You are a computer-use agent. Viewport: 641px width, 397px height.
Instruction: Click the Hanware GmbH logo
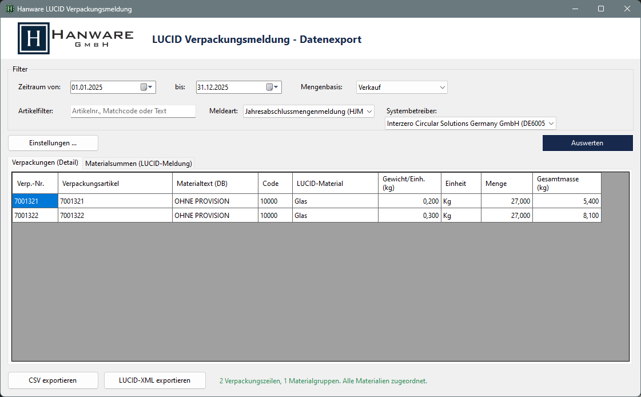point(75,38)
